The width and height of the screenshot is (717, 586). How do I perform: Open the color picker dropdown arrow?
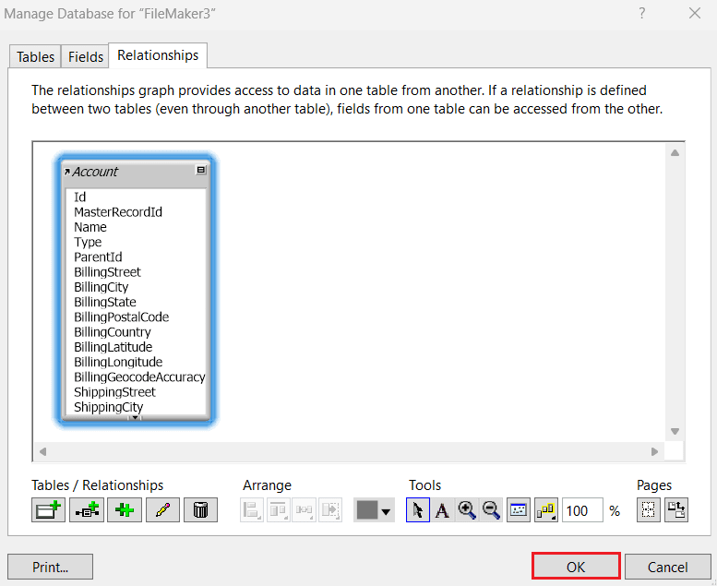point(387,511)
